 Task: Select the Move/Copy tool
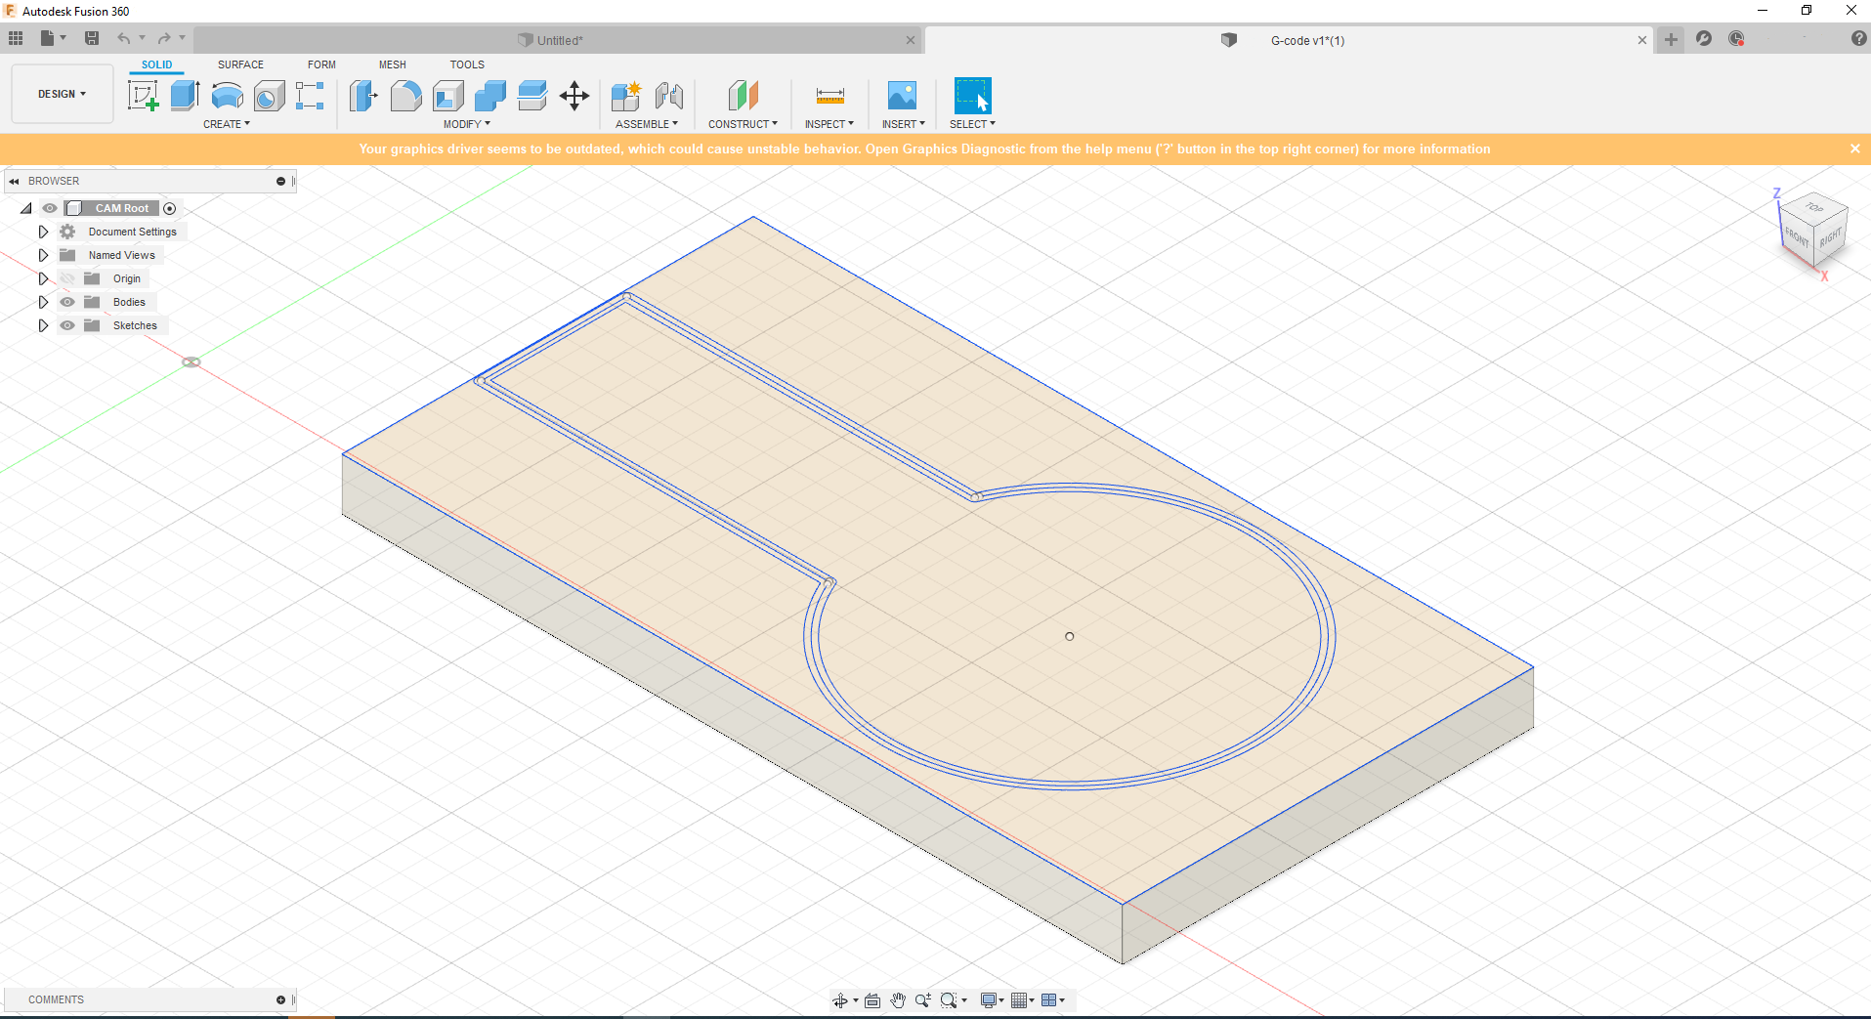click(574, 96)
